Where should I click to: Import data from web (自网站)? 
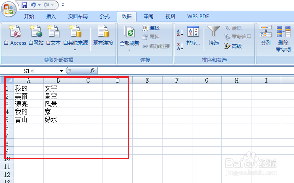coord(36,35)
